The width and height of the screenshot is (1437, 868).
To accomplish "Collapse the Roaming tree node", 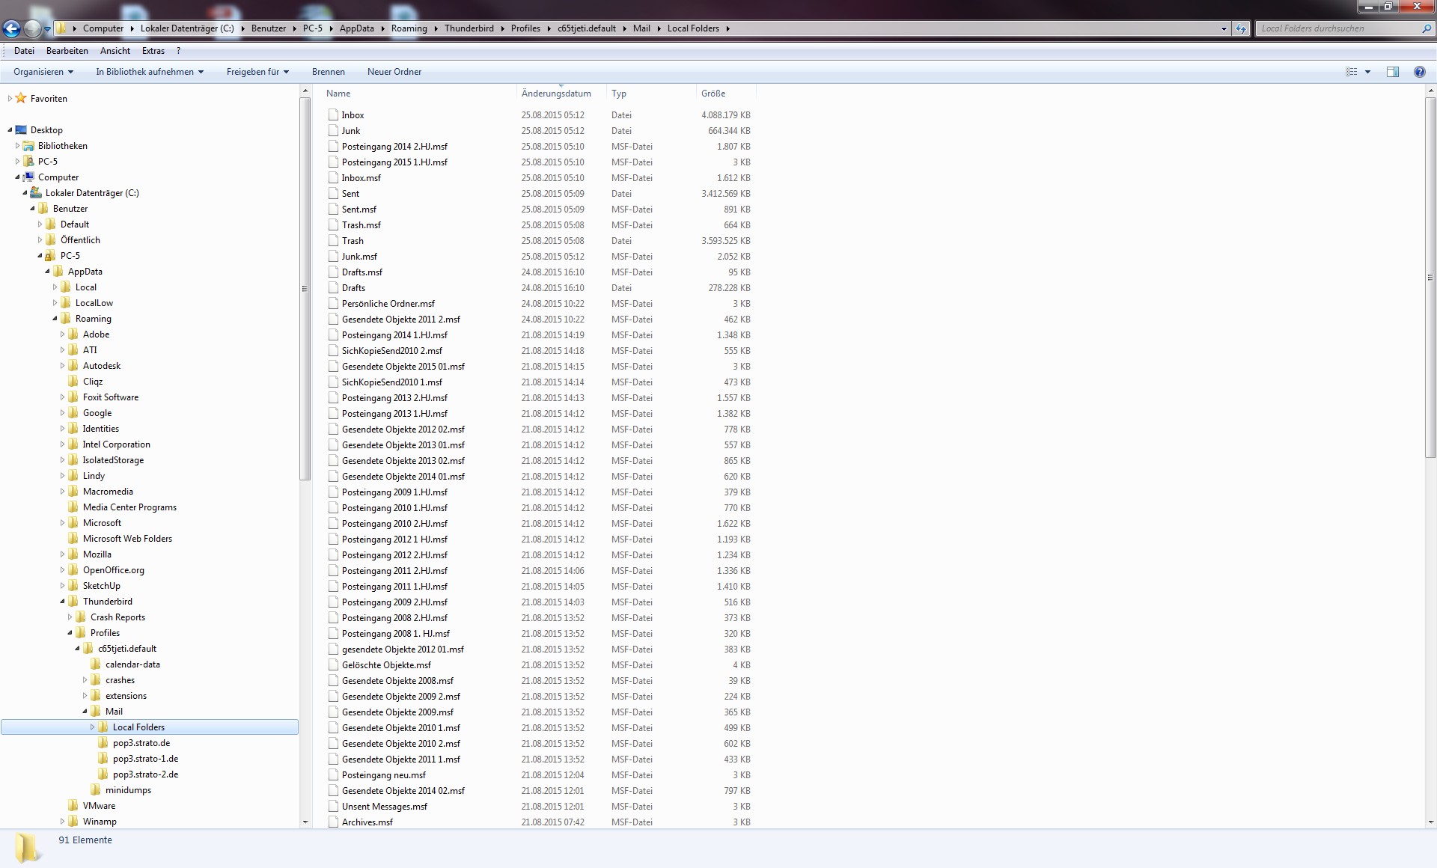I will coord(55,319).
